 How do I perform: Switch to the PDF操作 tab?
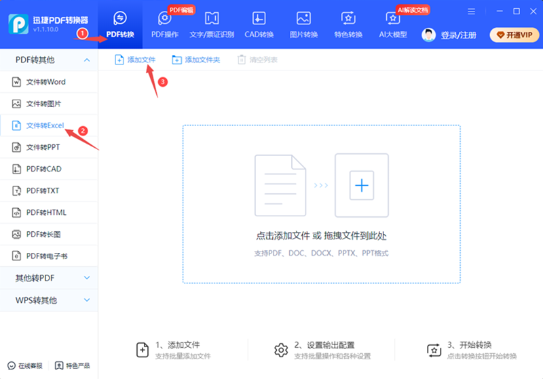[x=165, y=24]
